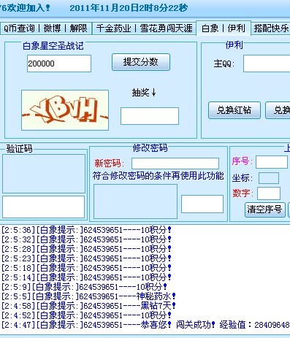Select log line at 2:5:9
This screenshot has width=290, height=338.
click(x=84, y=287)
